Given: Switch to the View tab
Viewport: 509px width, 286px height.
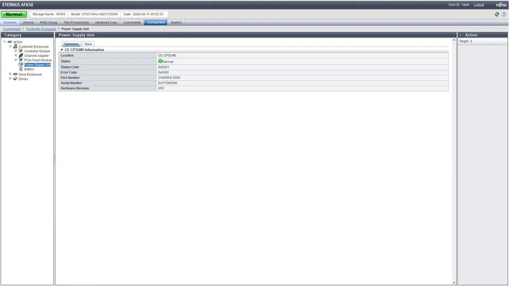Looking at the screenshot, I should [88, 44].
